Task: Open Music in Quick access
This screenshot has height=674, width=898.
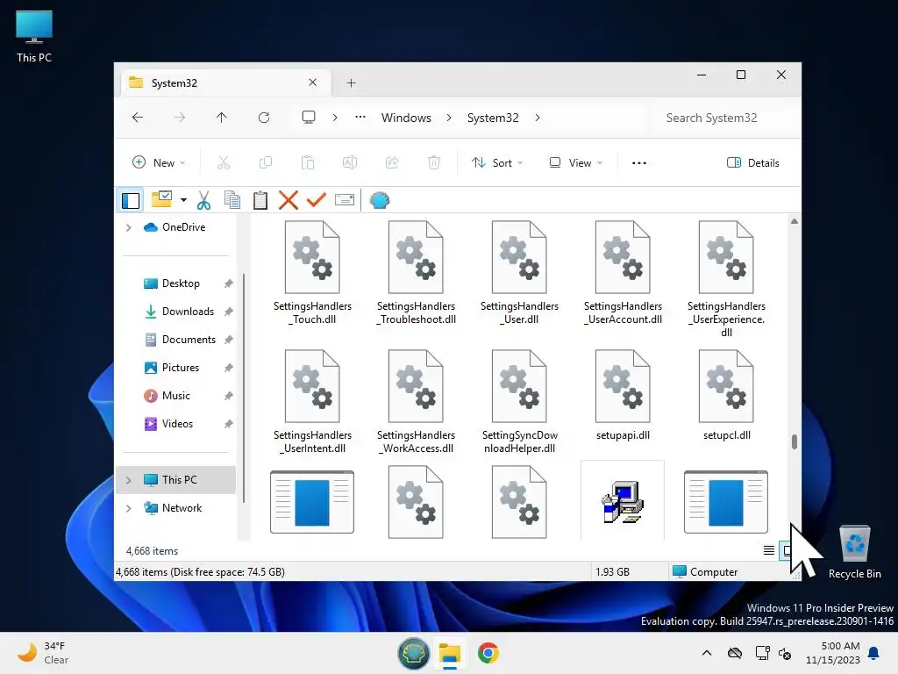Action: coord(177,396)
